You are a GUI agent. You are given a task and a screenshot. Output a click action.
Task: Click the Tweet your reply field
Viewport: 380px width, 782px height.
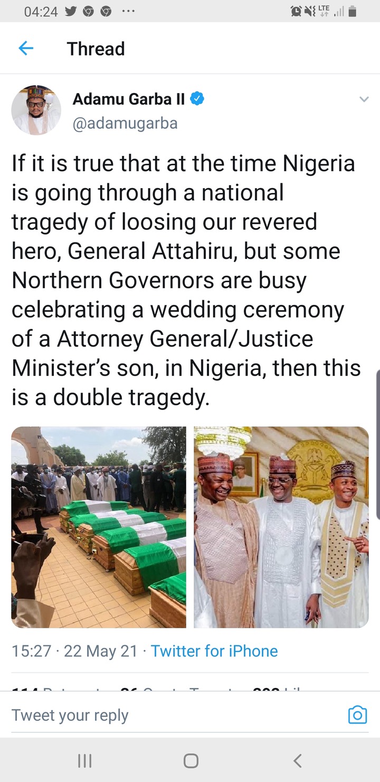tap(174, 715)
